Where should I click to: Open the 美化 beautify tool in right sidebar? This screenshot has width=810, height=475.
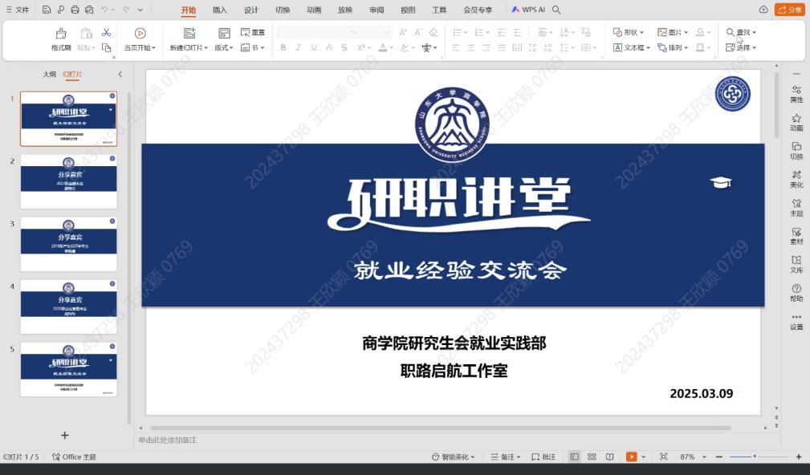click(x=796, y=179)
